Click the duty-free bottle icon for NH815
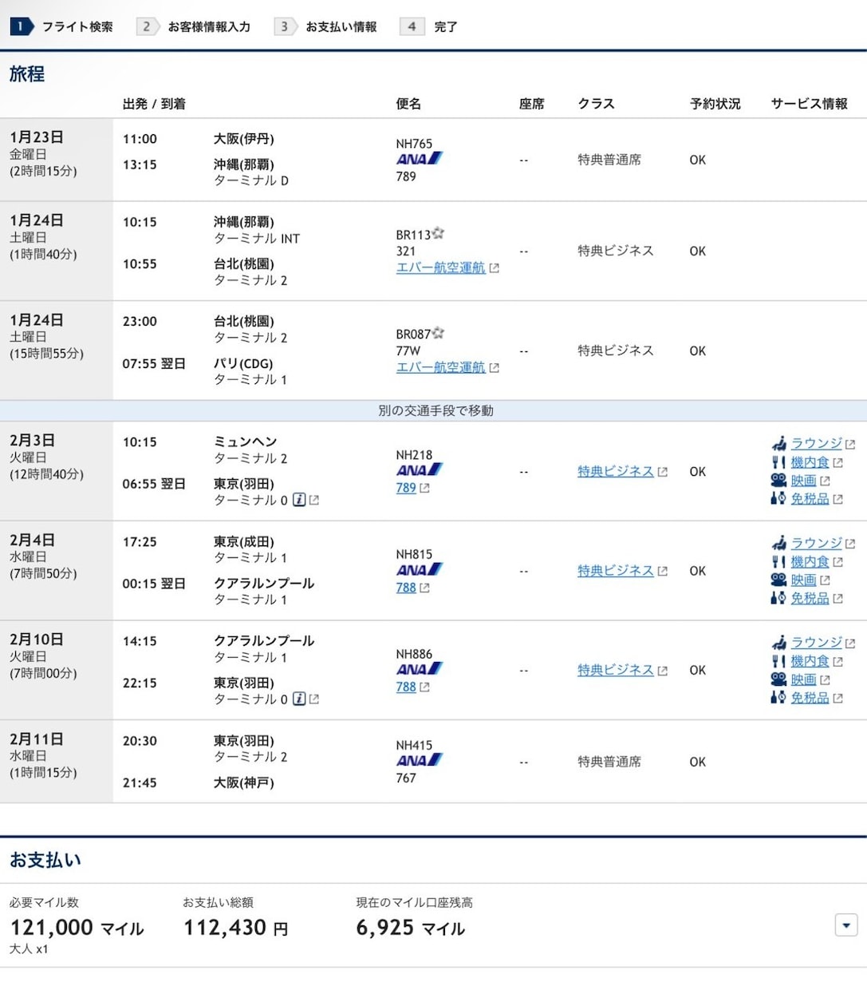The height and width of the screenshot is (990, 867). (x=778, y=598)
